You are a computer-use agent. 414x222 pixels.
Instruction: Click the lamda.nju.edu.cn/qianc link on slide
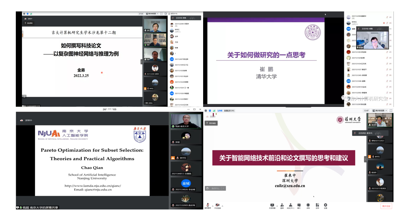coord(92,186)
